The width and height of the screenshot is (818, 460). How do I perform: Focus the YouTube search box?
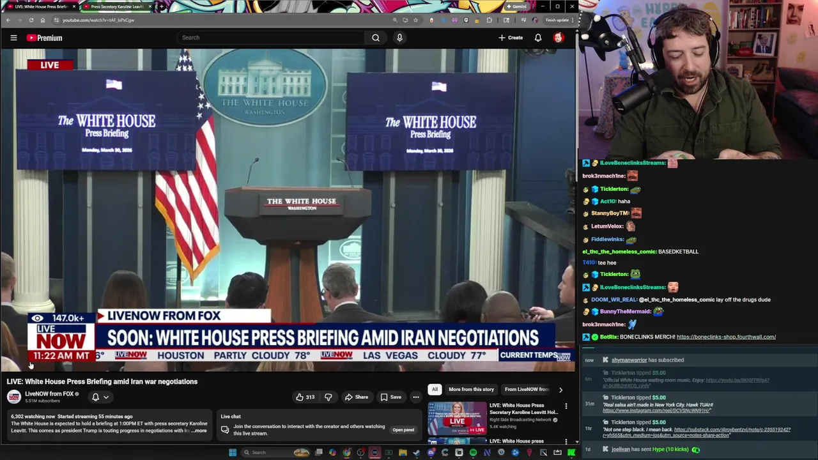tap(272, 38)
